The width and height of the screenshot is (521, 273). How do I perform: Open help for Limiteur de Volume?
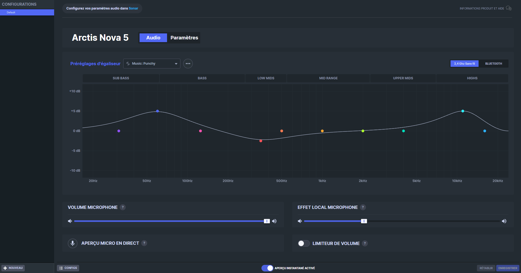365,243
